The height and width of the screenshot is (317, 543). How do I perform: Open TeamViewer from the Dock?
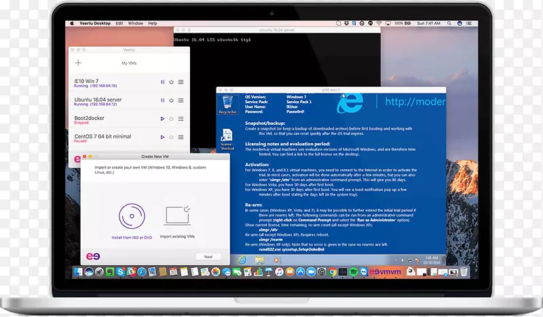[364, 272]
